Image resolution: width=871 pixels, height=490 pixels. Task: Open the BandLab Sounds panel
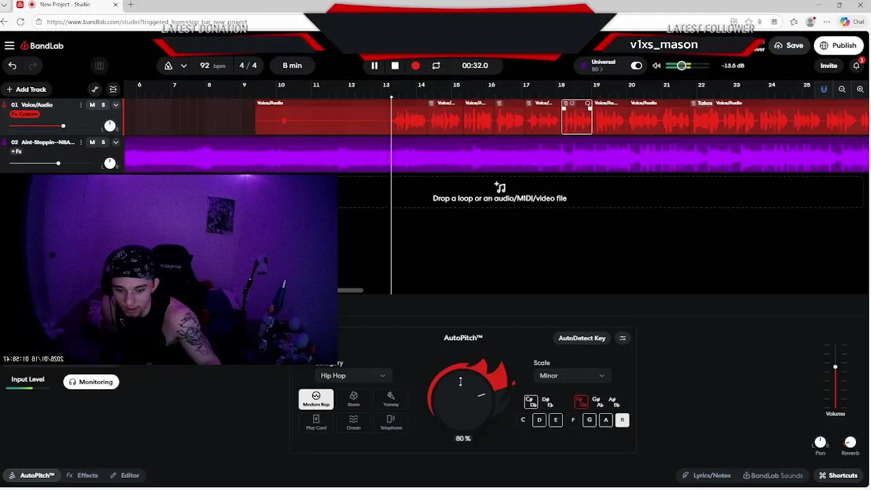pos(773,476)
